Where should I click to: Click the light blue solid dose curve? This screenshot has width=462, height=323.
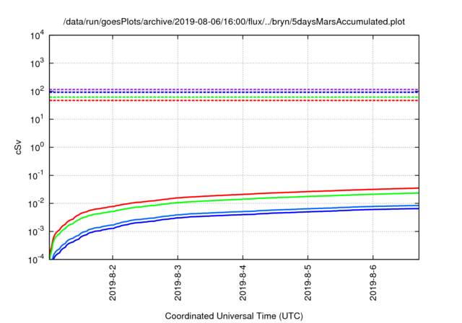(243, 211)
